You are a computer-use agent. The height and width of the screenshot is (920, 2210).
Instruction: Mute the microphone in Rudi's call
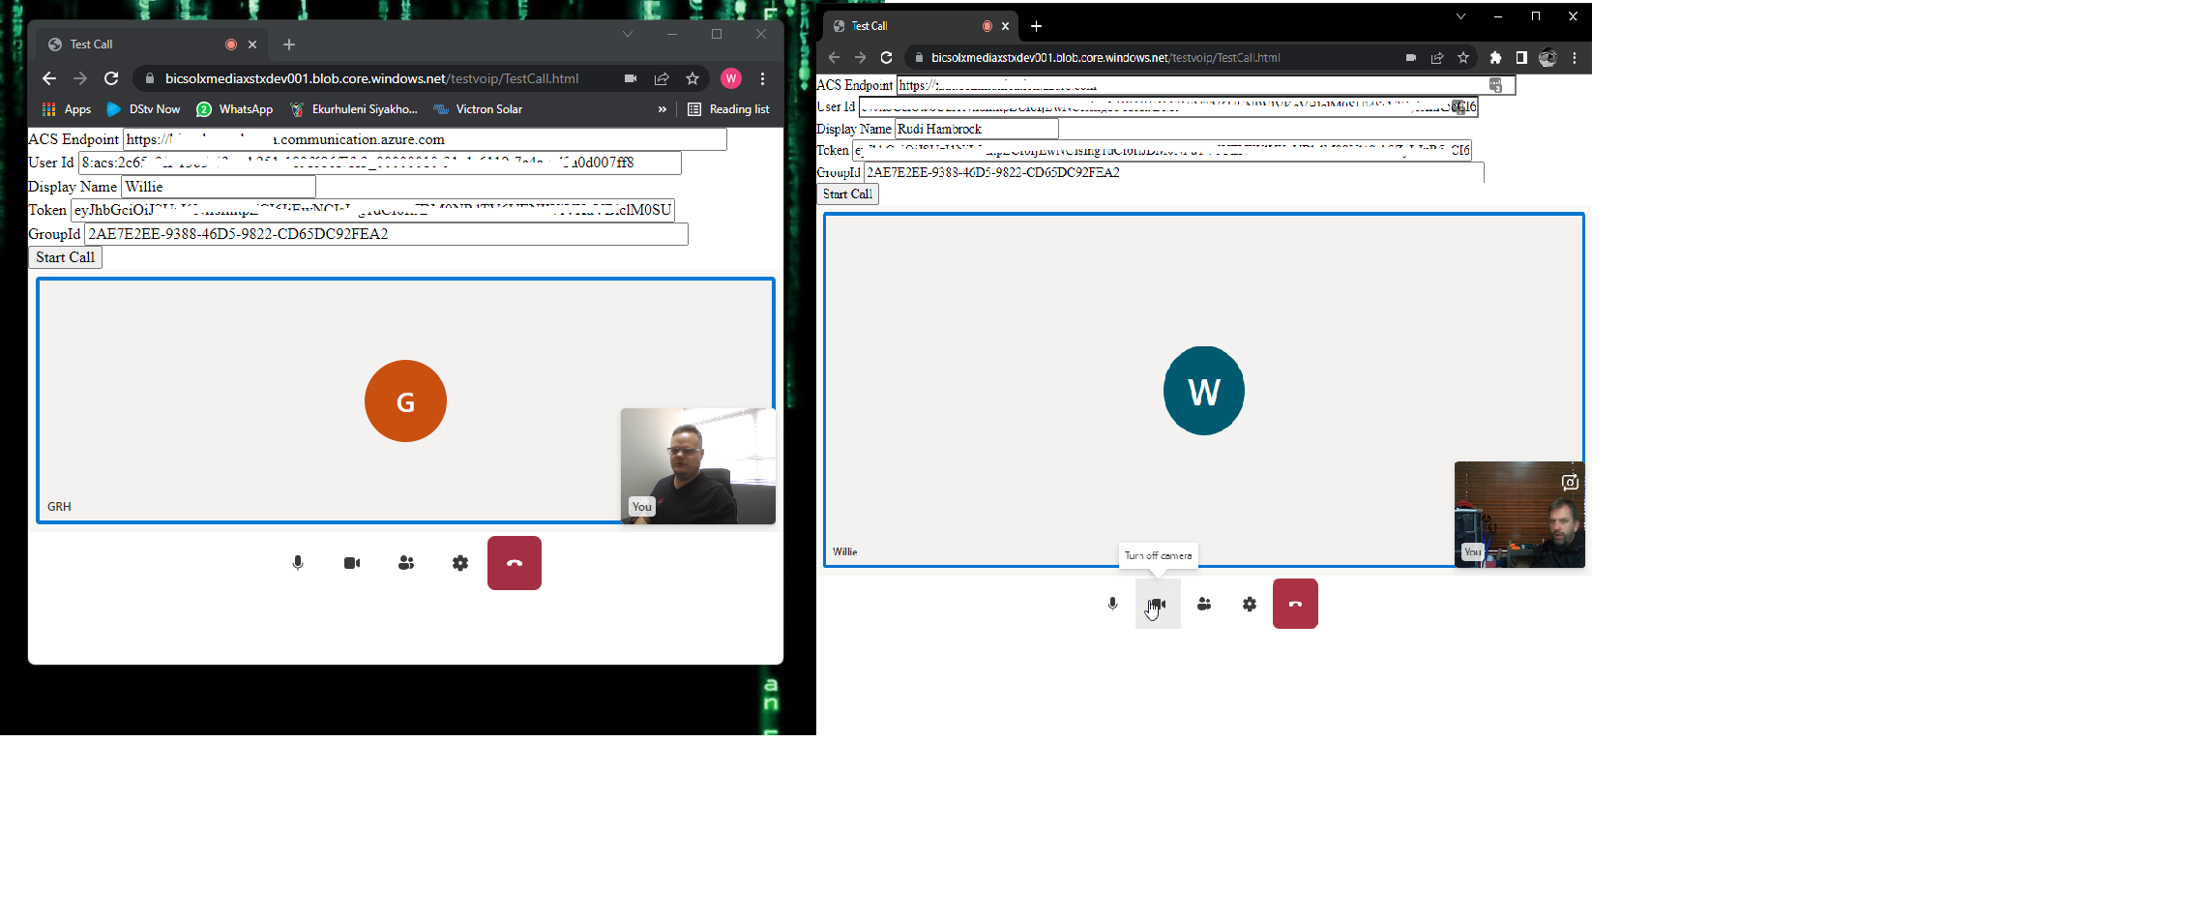click(x=1110, y=604)
